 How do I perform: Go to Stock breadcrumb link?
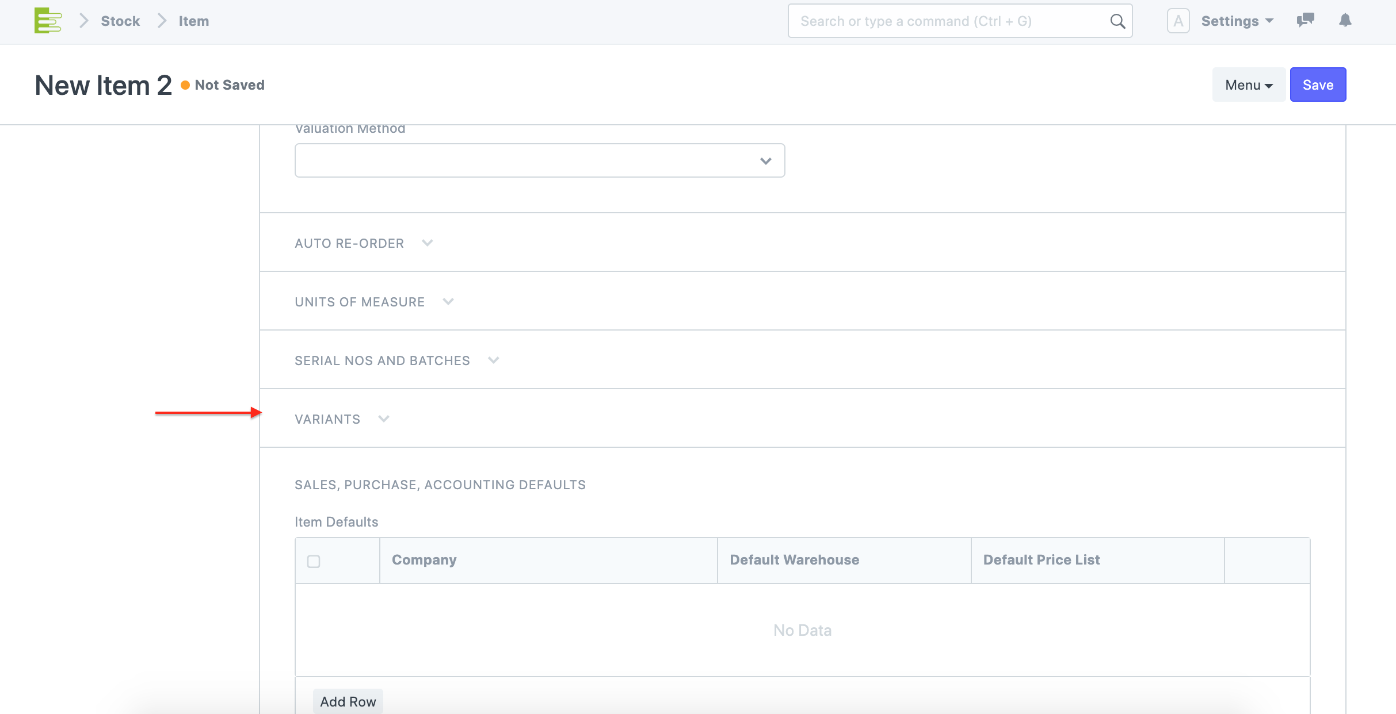click(120, 21)
